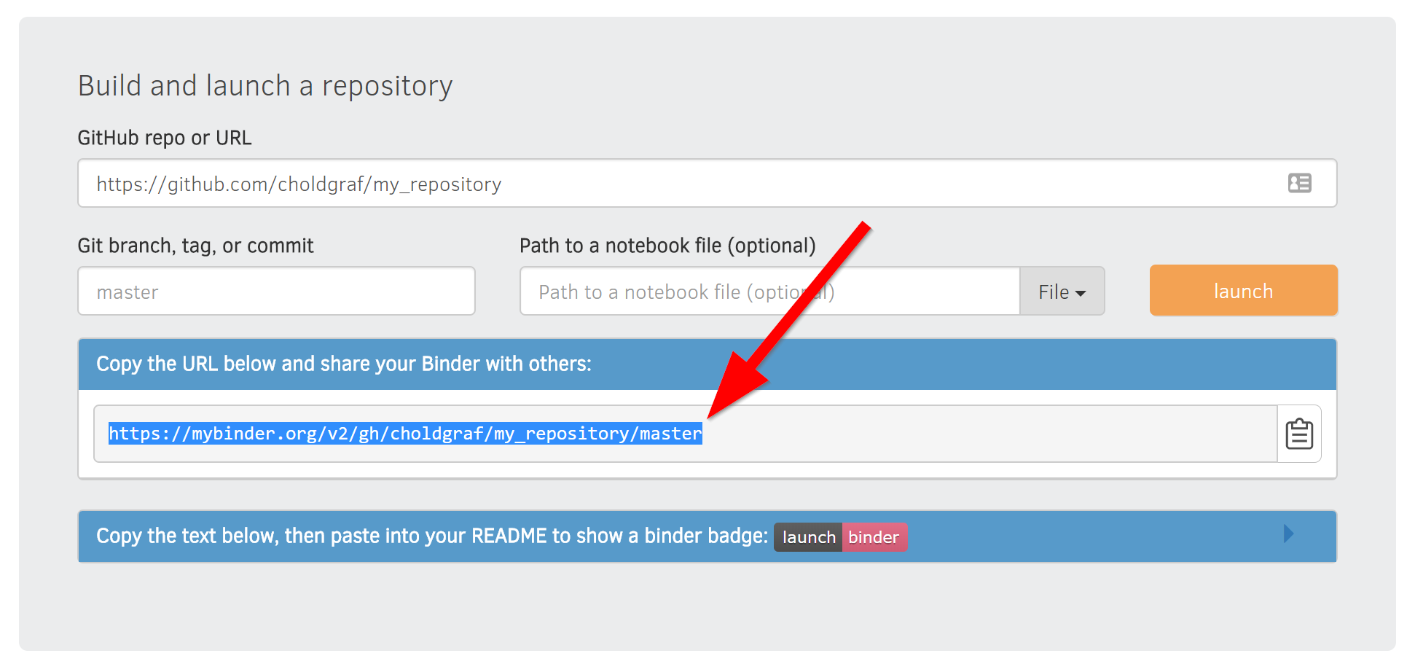Click the Git branch master input field
Screen dimensions: 1407x664
(276, 291)
